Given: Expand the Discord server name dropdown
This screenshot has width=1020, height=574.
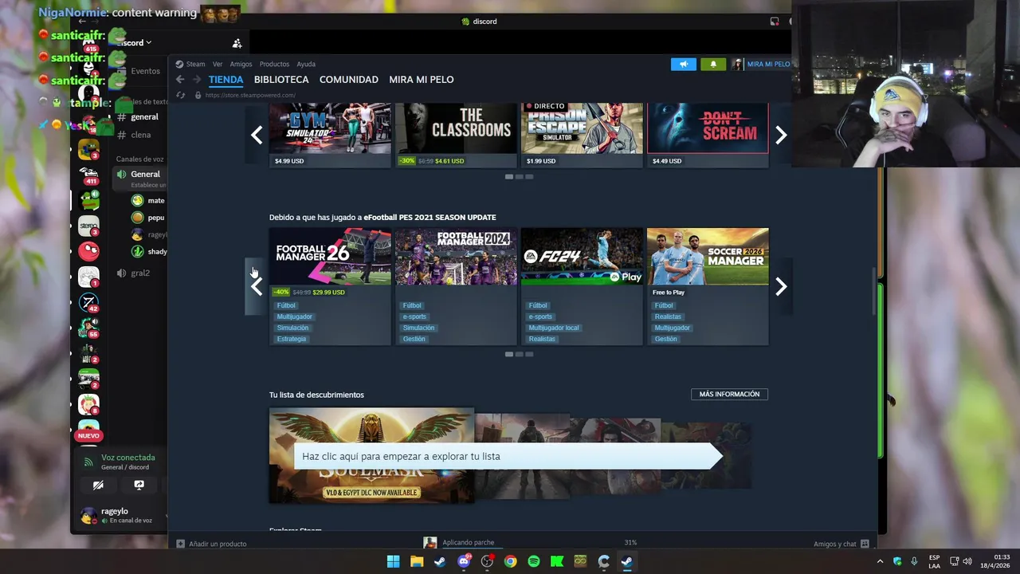Looking at the screenshot, I should coord(135,43).
